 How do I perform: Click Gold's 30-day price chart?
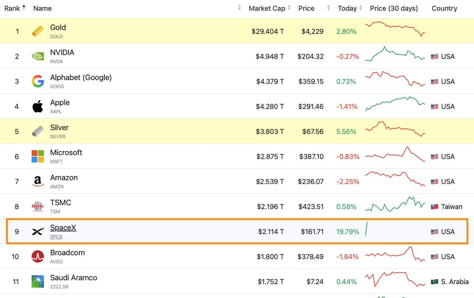[395, 28]
